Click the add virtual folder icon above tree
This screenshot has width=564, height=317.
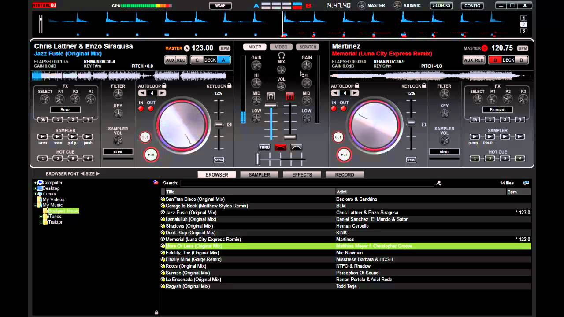pos(156,182)
